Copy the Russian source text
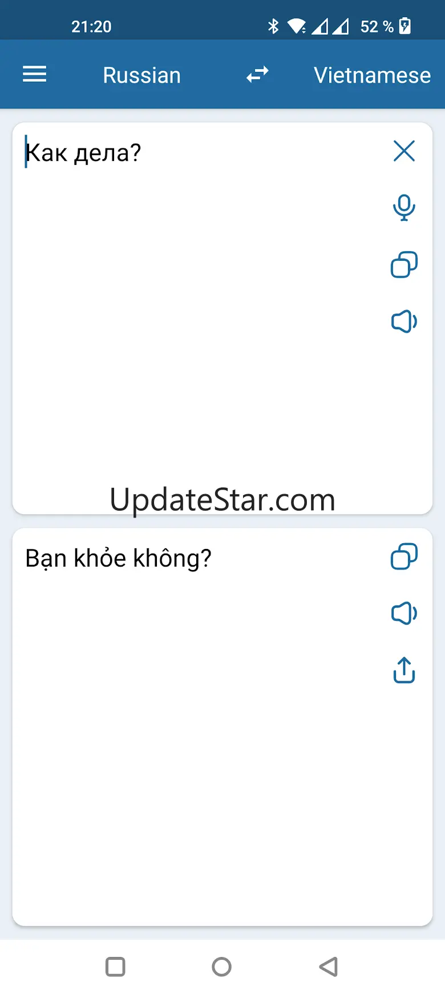 pos(404,265)
